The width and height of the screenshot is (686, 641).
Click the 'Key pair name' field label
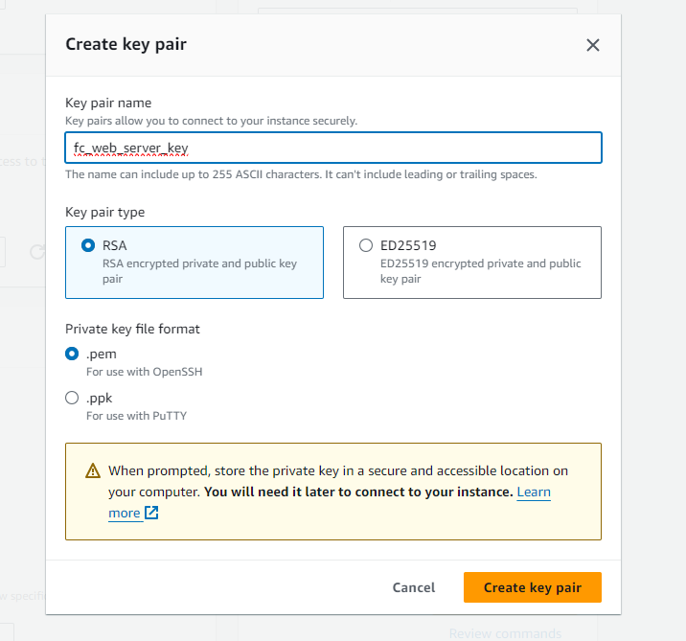(108, 103)
